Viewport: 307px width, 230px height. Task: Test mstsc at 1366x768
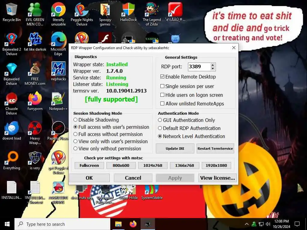184,165
